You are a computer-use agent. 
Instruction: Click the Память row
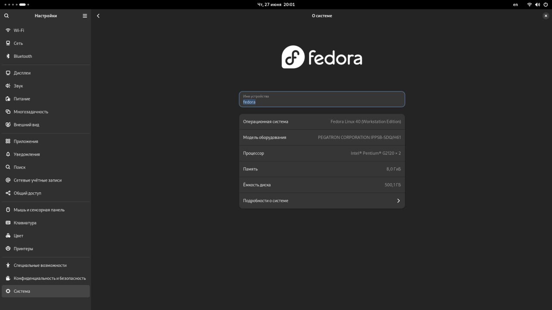(322, 169)
